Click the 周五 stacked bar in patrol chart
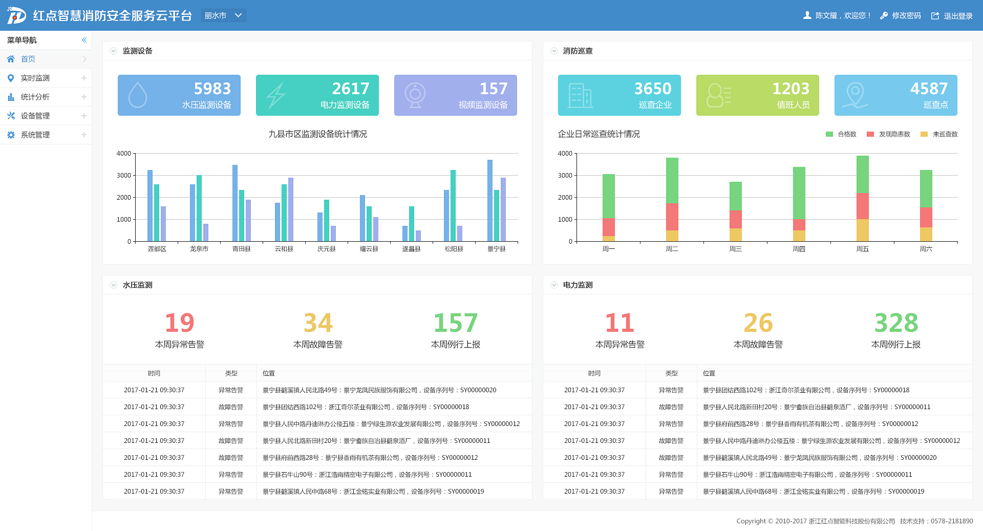This screenshot has width=983, height=531. click(x=863, y=198)
